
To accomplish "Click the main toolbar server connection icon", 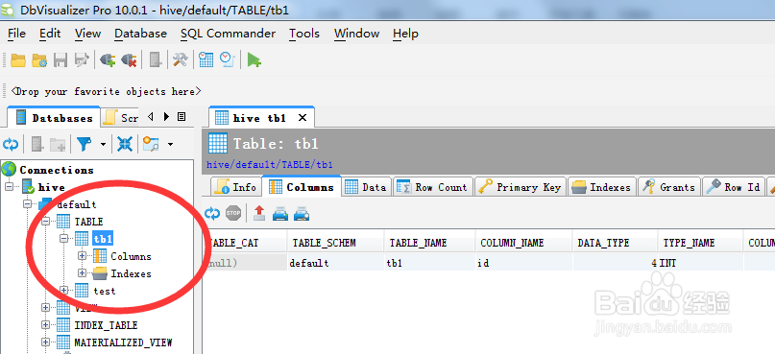I will click(x=156, y=60).
